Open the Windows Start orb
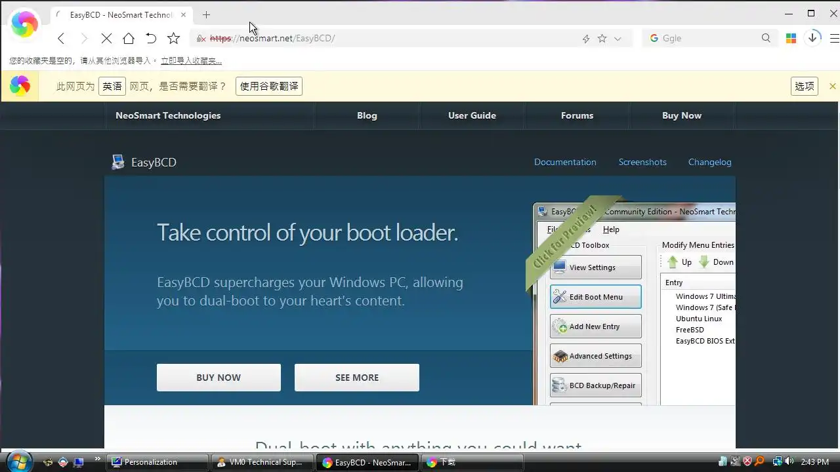840x472 pixels. pyautogui.click(x=18, y=462)
